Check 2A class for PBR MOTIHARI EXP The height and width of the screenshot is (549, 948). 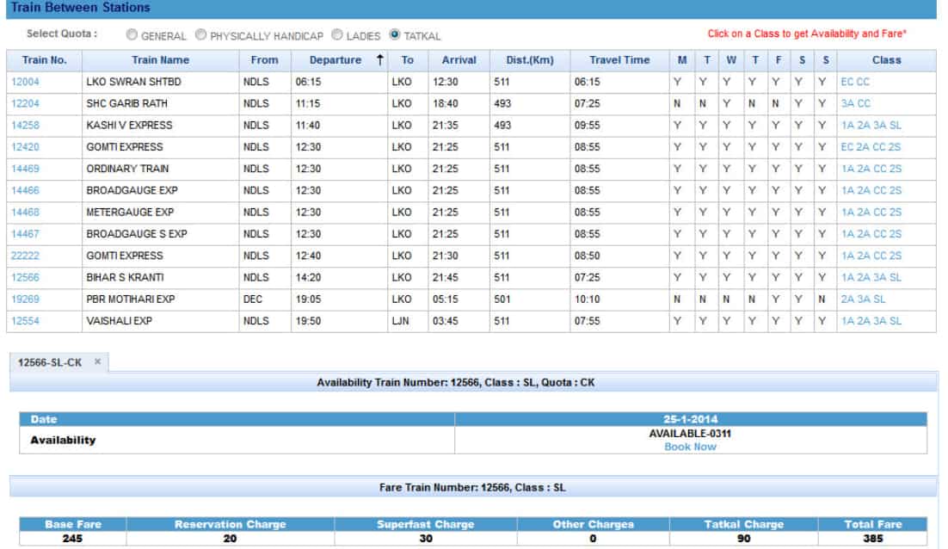847,299
